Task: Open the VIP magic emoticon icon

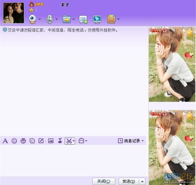Action: 23,141
